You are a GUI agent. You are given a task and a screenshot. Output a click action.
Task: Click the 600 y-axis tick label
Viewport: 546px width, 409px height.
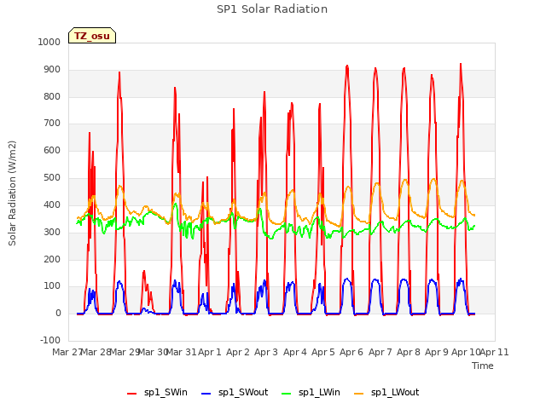click(52, 150)
